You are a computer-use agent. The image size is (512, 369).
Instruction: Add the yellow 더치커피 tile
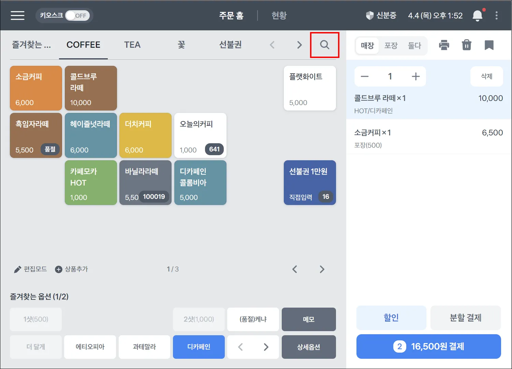[x=146, y=135]
